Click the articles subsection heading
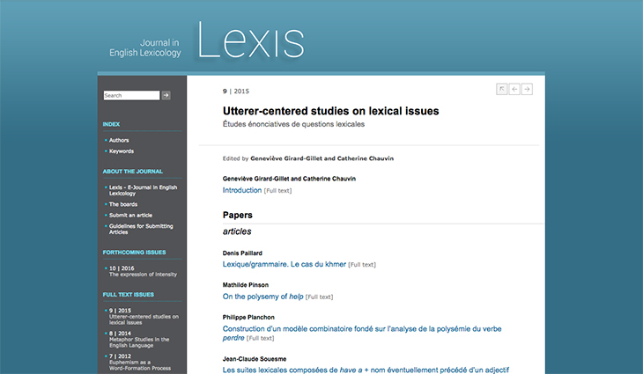The image size is (643, 374). (237, 231)
